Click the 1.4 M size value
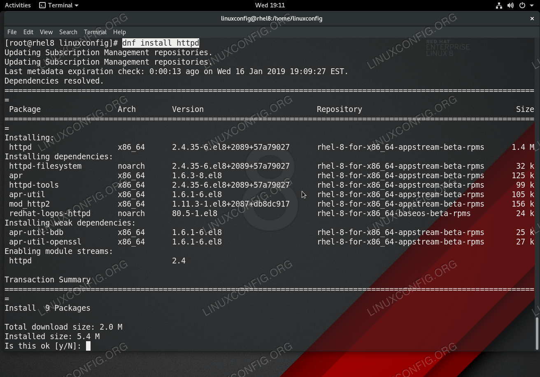 [523, 147]
